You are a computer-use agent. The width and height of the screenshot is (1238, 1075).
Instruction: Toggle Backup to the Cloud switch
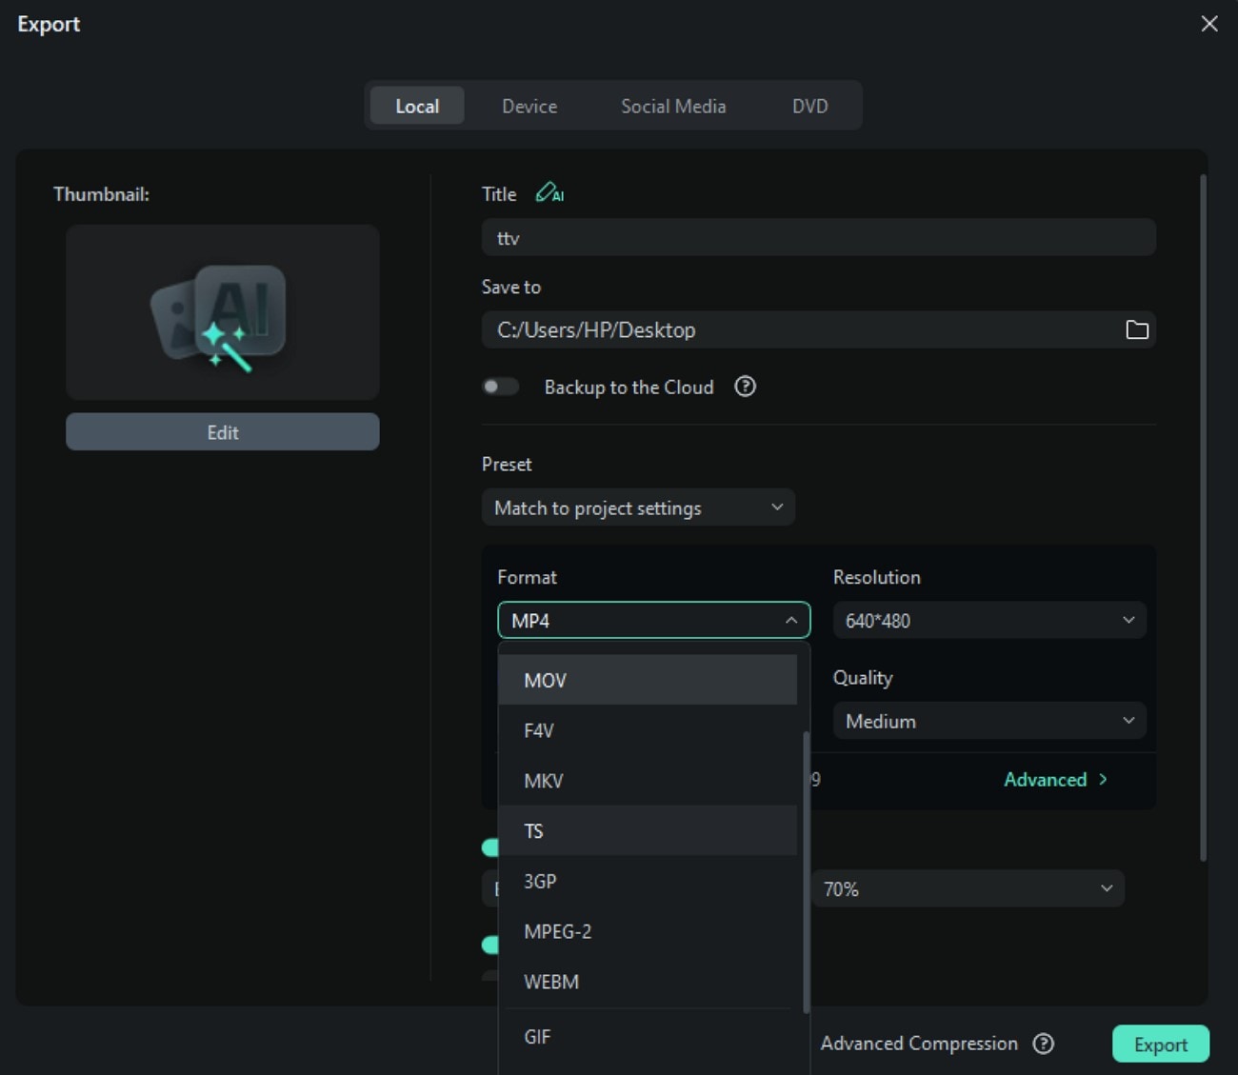point(500,387)
